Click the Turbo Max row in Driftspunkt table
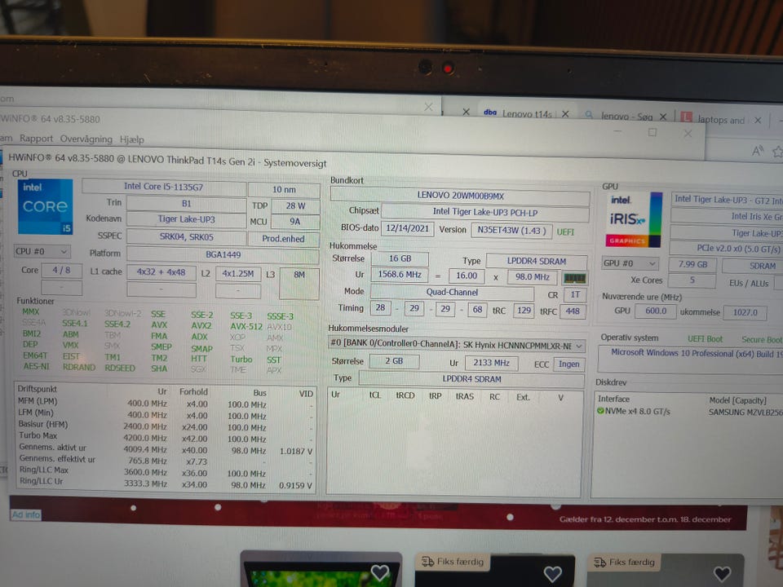The image size is (783, 587). pos(166,437)
